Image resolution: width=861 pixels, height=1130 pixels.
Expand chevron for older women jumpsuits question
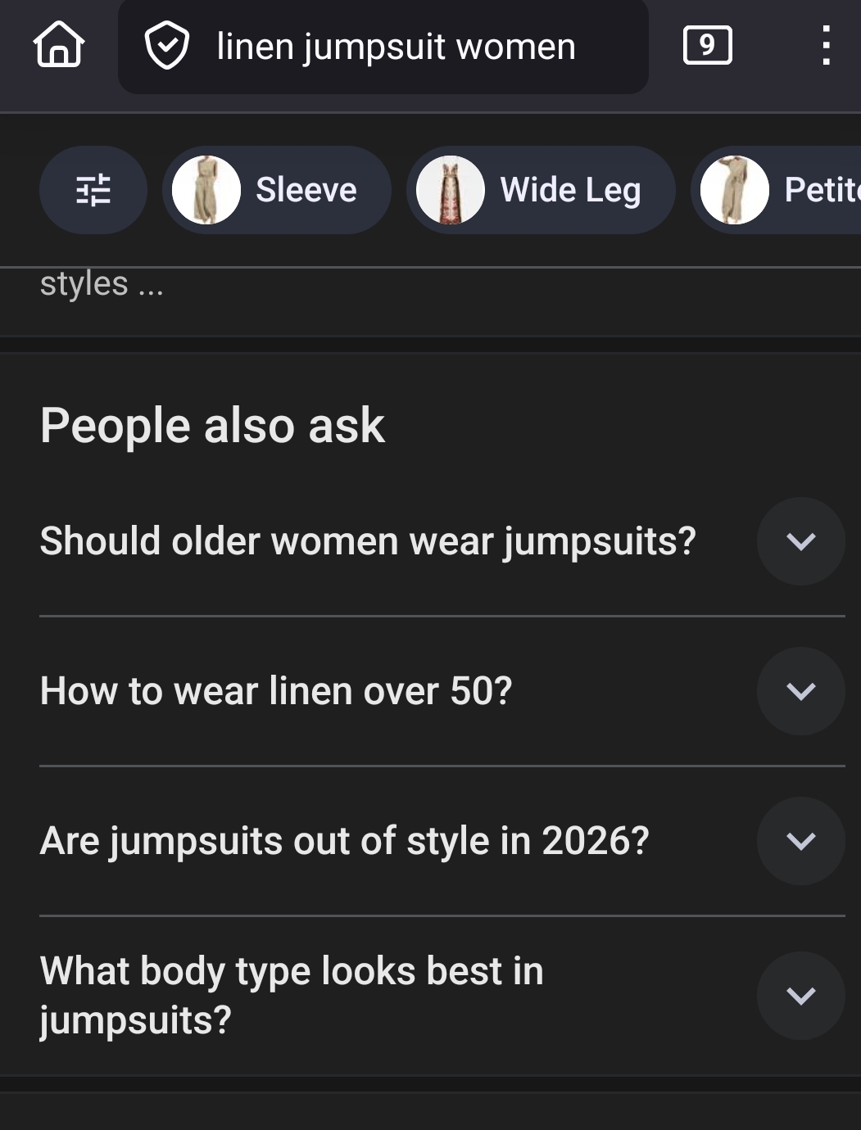[x=801, y=541]
